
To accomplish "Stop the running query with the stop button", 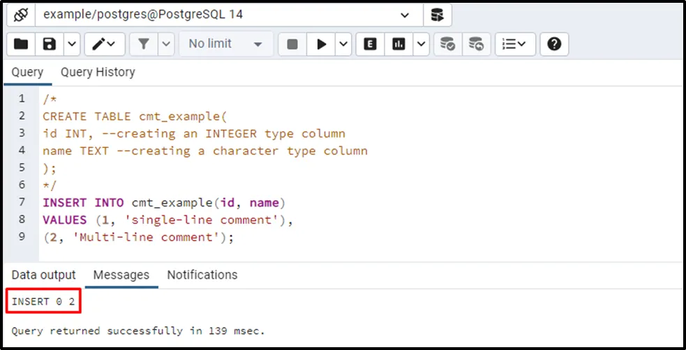I will click(x=292, y=44).
